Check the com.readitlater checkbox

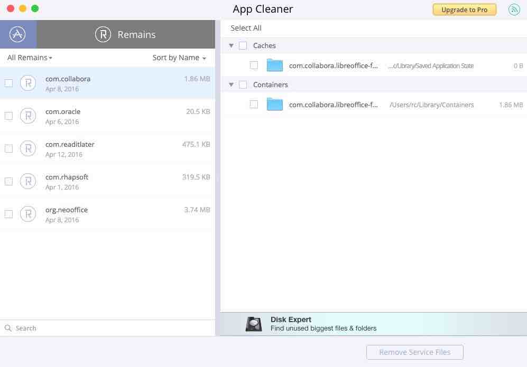click(x=9, y=148)
